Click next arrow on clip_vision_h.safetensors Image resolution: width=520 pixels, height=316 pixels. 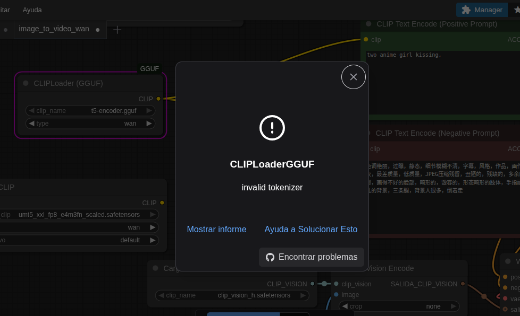(303, 295)
